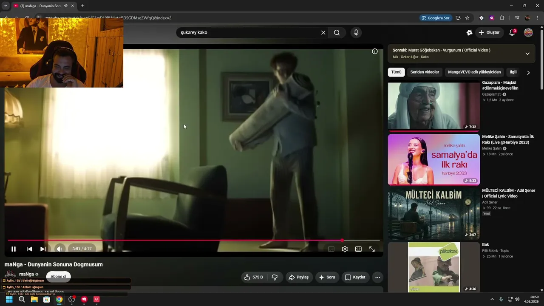The height and width of the screenshot is (306, 544).
Task: Start voice search with microphone
Action: pyautogui.click(x=356, y=33)
